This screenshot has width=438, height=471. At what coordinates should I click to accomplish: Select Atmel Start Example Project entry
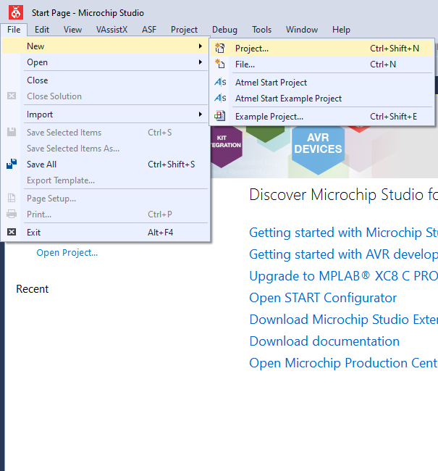pos(322,98)
